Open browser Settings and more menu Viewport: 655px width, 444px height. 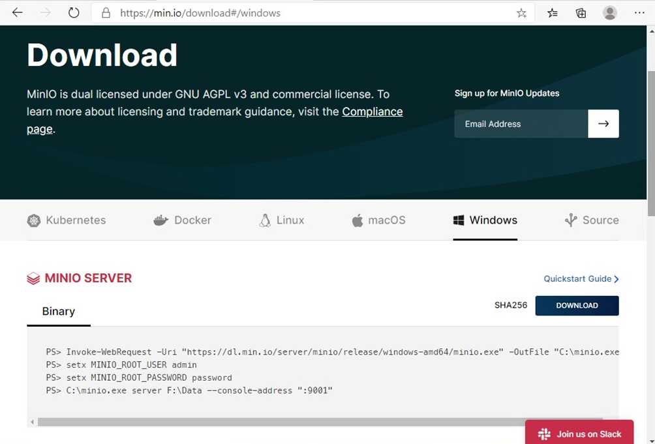pos(639,13)
